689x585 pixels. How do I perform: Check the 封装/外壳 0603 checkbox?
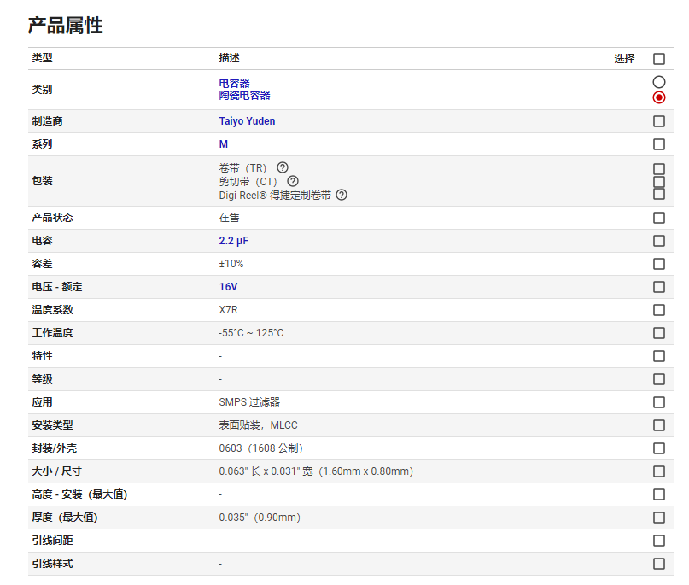tap(658, 448)
